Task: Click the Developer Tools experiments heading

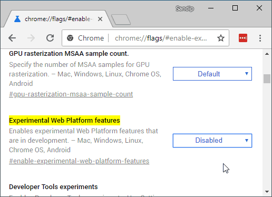Action: [53, 187]
